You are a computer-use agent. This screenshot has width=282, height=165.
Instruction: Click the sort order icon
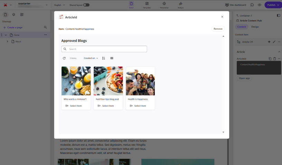pyautogui.click(x=104, y=58)
